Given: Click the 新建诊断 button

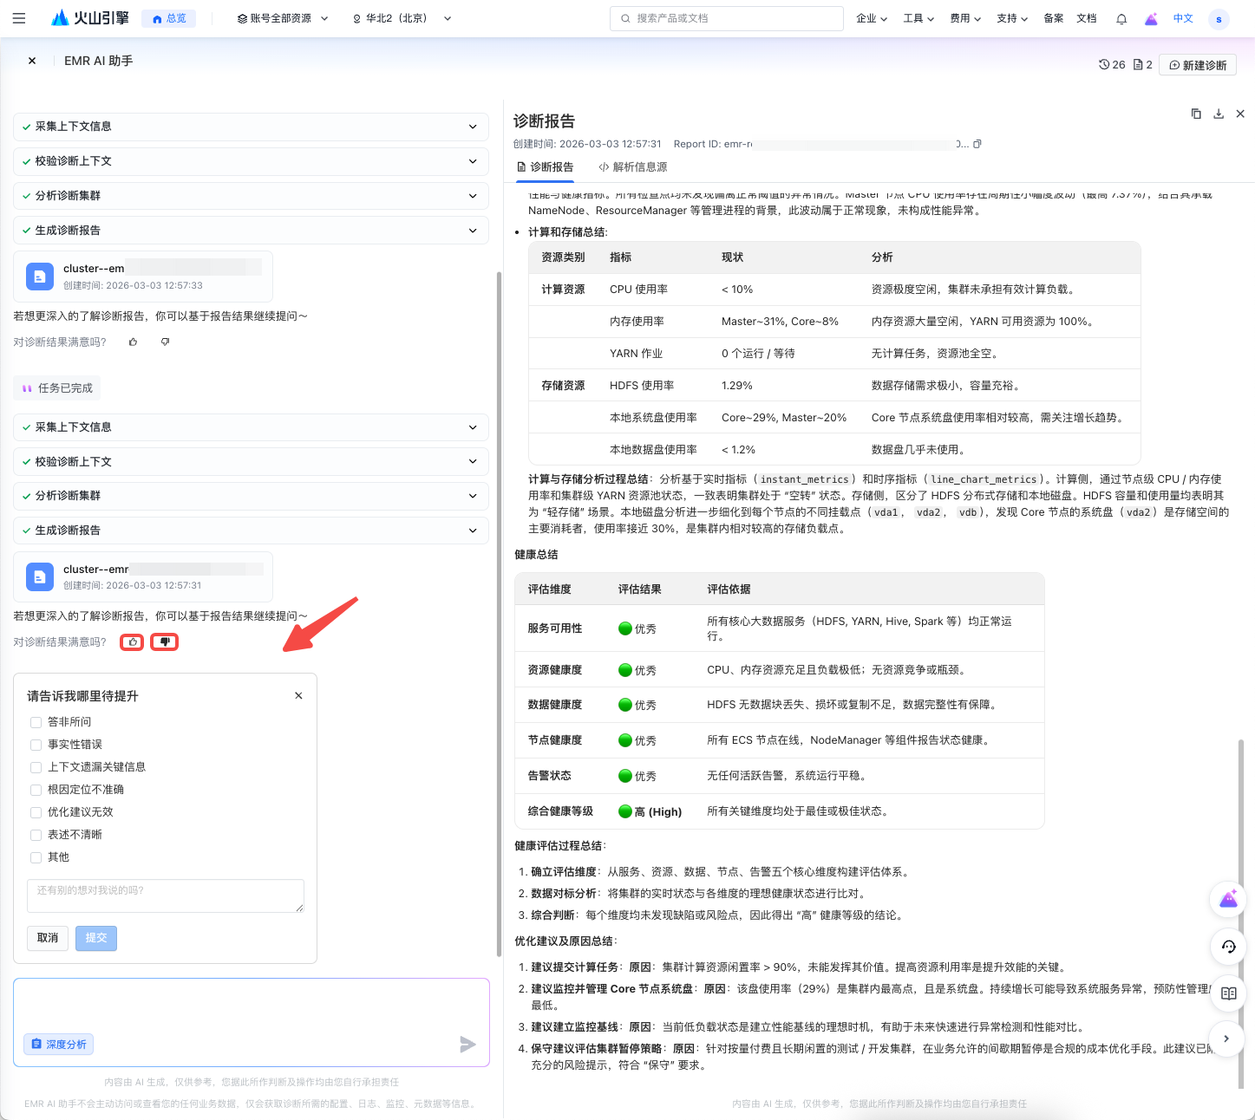Looking at the screenshot, I should point(1198,65).
